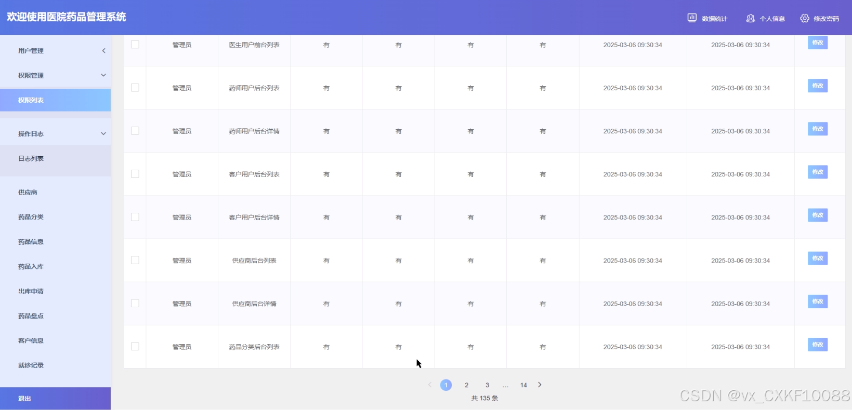The width and height of the screenshot is (852, 410).
Task: Go to page 2
Action: point(467,385)
